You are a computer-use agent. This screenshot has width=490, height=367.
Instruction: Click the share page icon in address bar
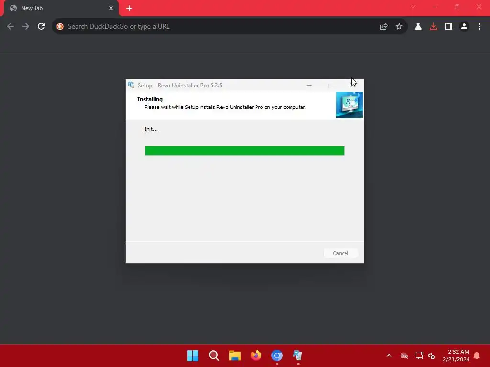coord(384,27)
